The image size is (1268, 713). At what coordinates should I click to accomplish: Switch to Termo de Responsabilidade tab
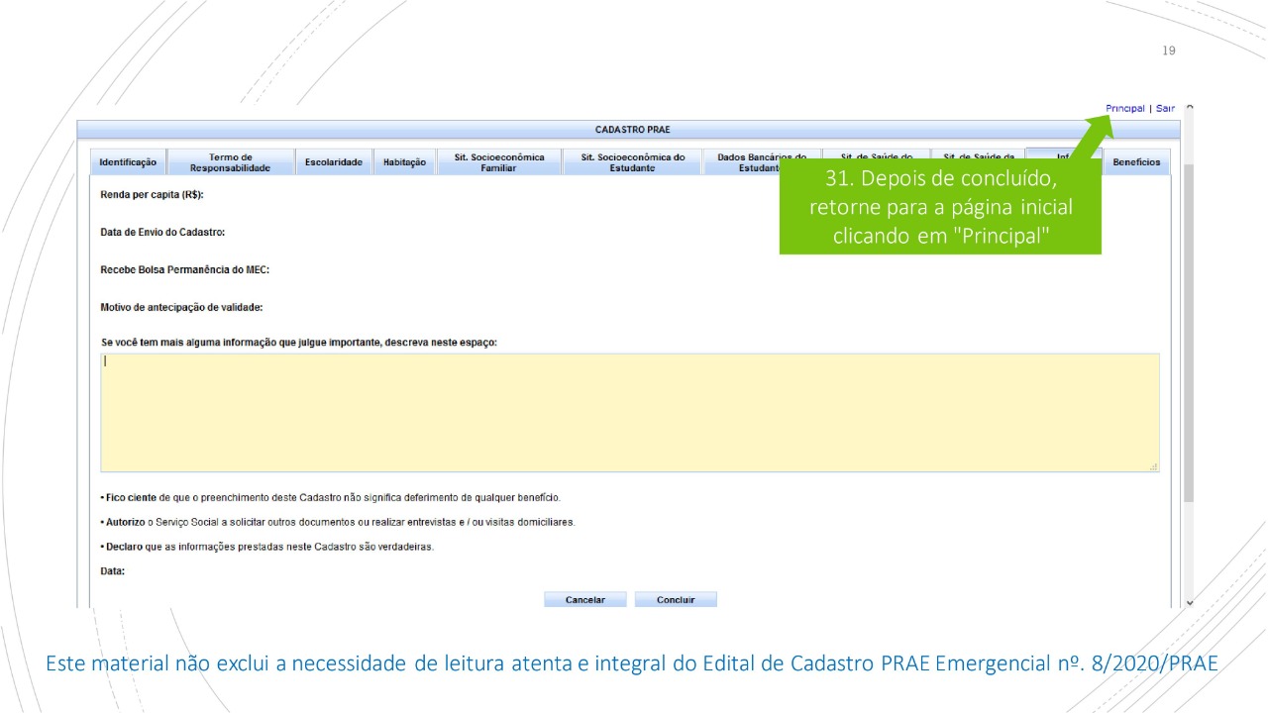click(x=231, y=162)
